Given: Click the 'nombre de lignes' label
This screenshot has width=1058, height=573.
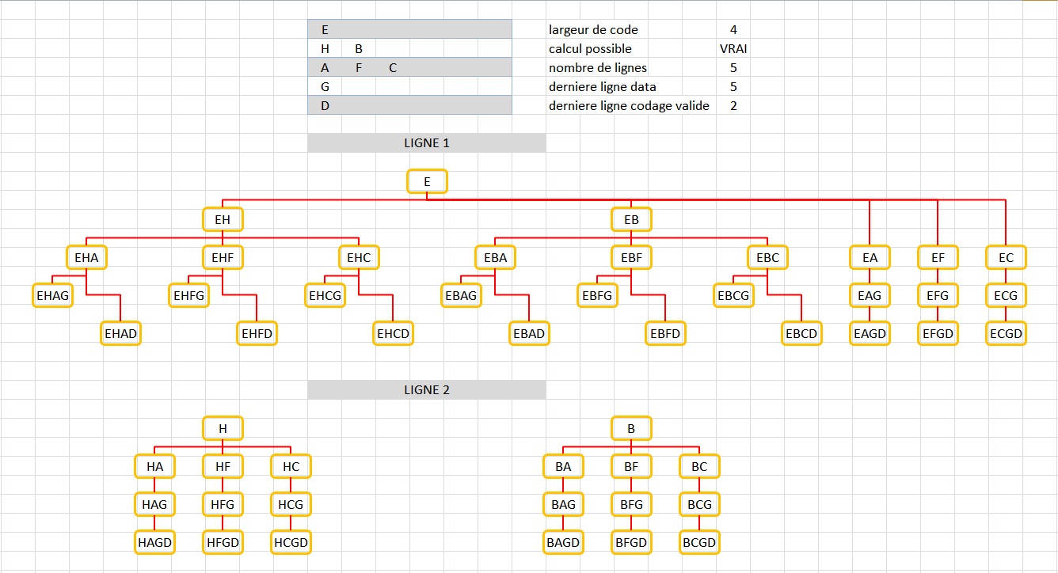Looking at the screenshot, I should (x=598, y=67).
